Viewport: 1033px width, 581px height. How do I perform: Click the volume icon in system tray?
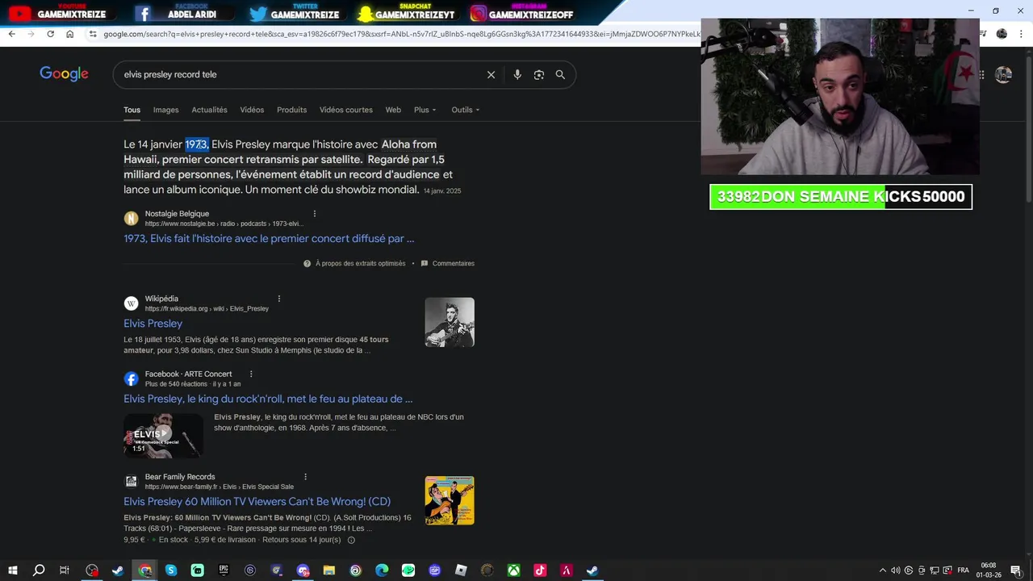coord(896,571)
